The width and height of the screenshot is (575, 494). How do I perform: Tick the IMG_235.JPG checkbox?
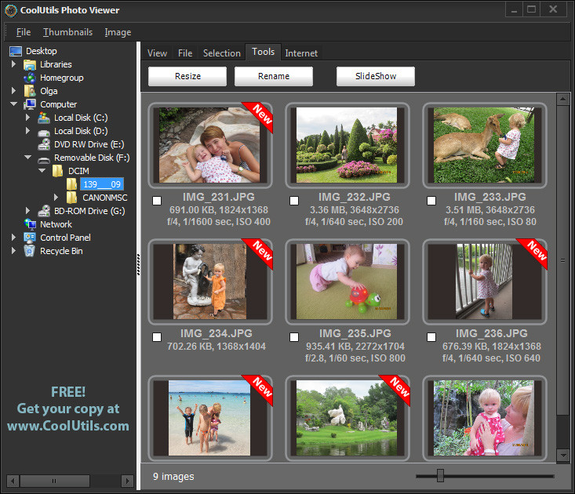pos(294,337)
